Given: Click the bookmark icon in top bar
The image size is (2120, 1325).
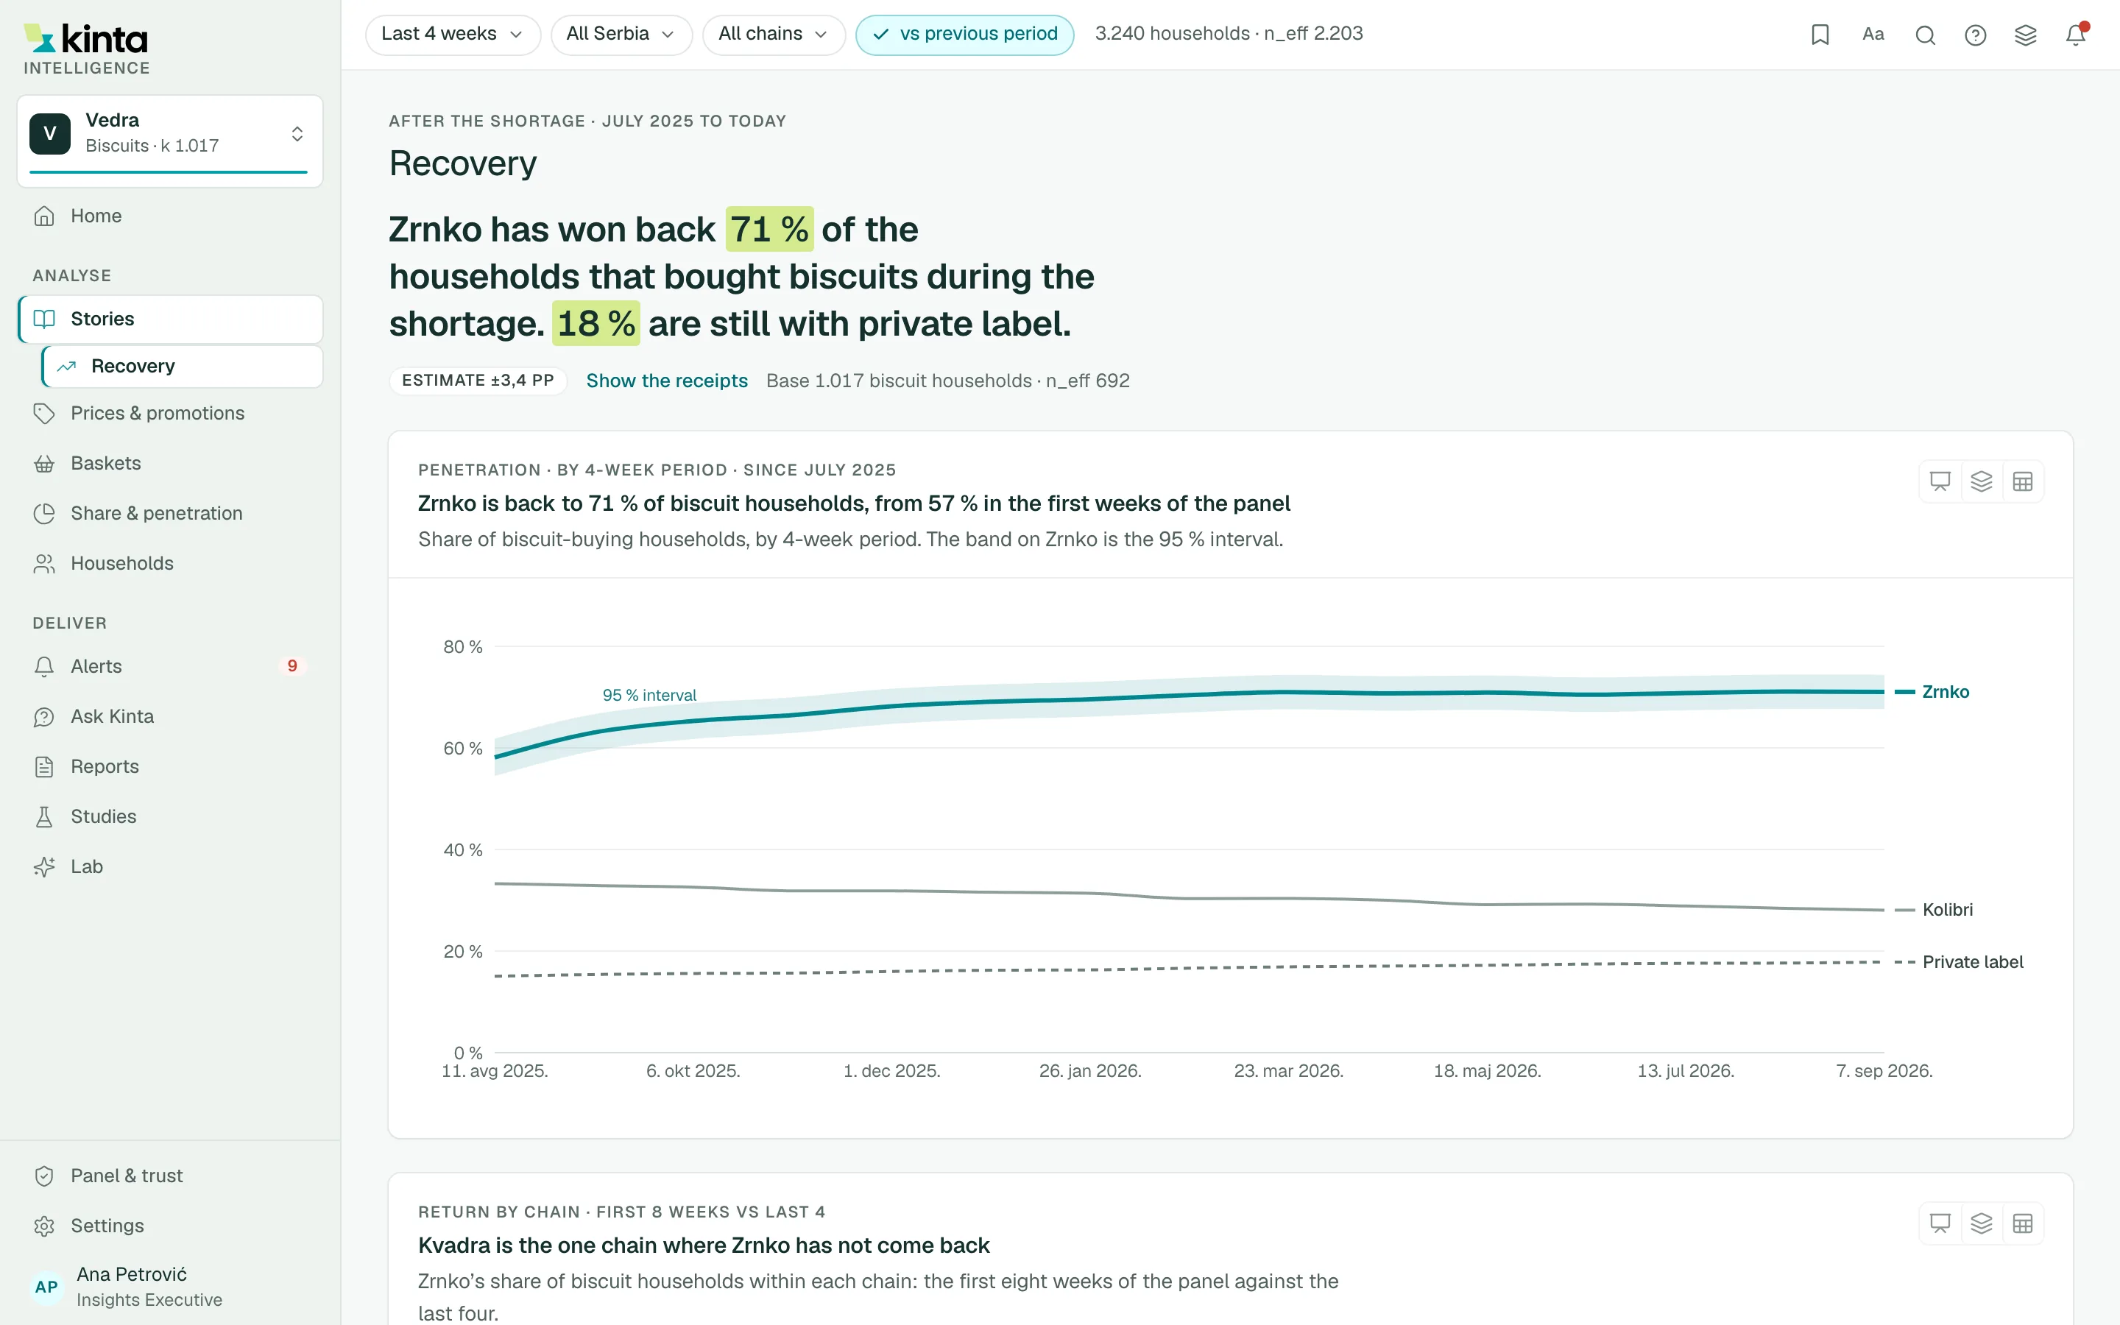Looking at the screenshot, I should [1820, 34].
